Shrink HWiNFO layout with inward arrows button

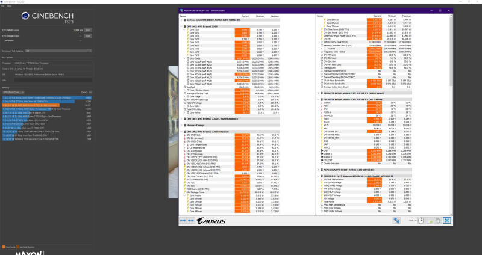[x=191, y=221]
